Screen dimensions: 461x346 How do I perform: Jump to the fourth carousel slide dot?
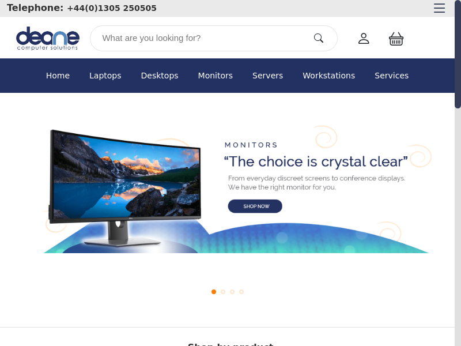tap(241, 292)
